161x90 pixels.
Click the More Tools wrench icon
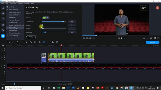tap(3, 36)
